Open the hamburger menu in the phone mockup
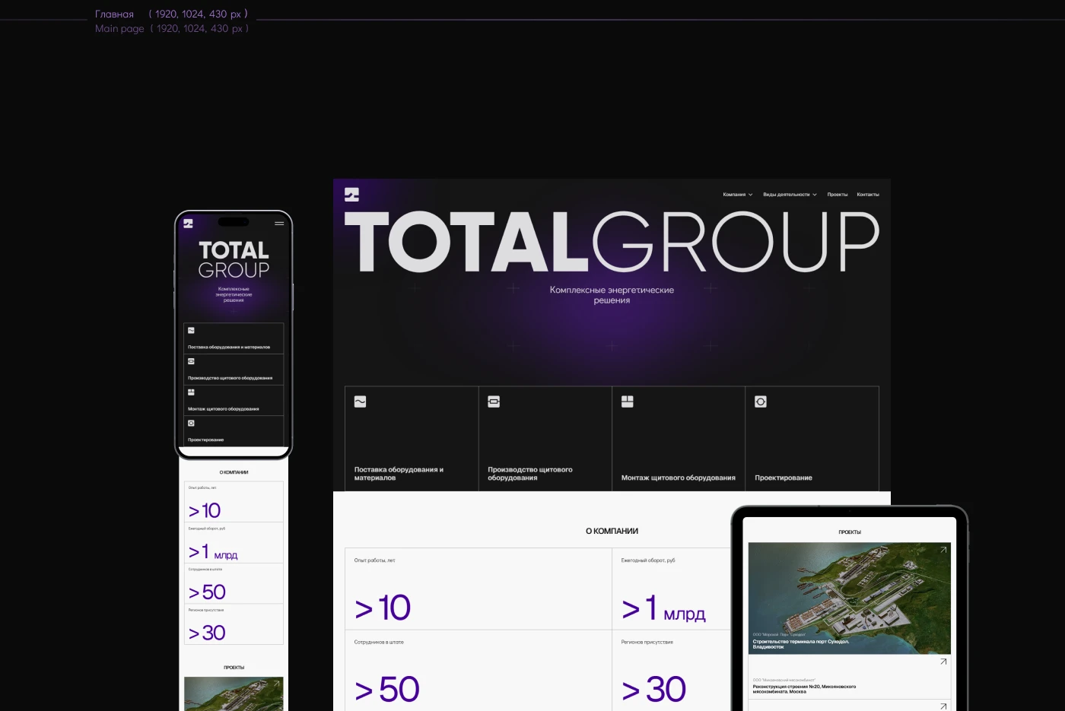Screen dimensions: 1065x711 coord(279,223)
